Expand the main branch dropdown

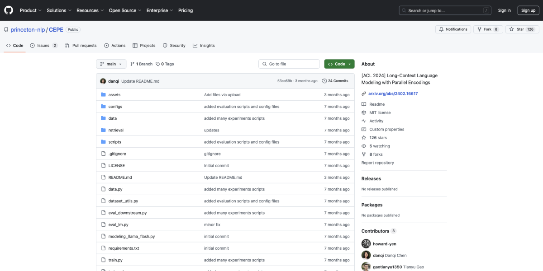point(111,64)
